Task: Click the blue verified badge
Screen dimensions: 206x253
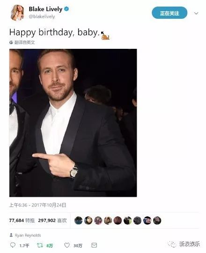Action: [66, 9]
